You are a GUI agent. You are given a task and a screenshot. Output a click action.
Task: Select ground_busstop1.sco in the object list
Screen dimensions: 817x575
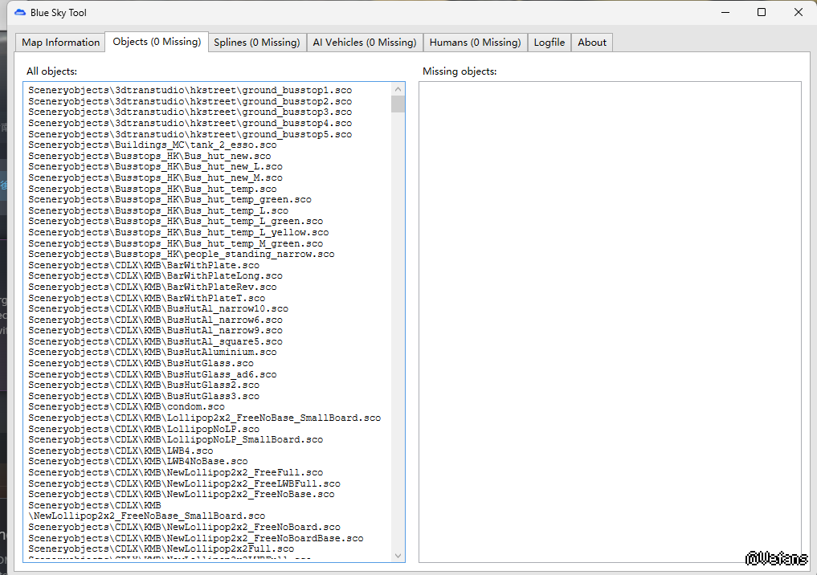[x=190, y=91]
